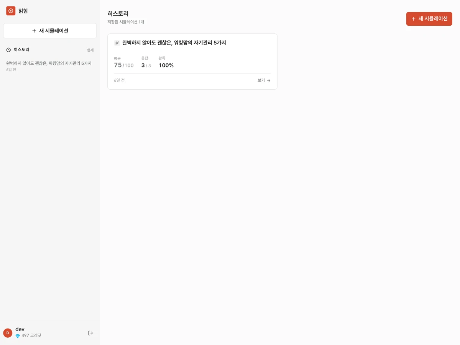The height and width of the screenshot is (345, 460).
Task: Click the sparkle icon on simulation card
Action: tap(117, 43)
